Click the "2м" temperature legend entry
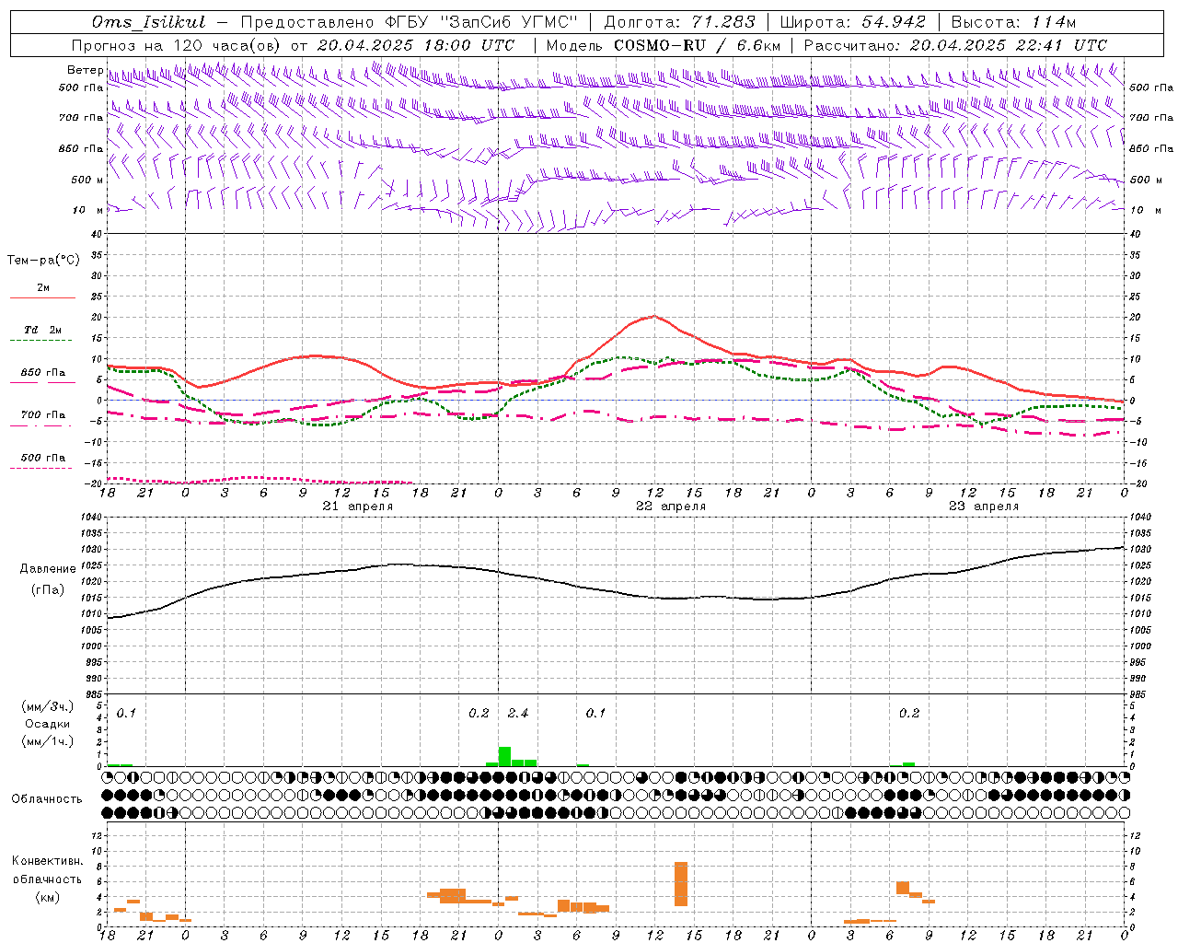1178x943 pixels. 43,288
